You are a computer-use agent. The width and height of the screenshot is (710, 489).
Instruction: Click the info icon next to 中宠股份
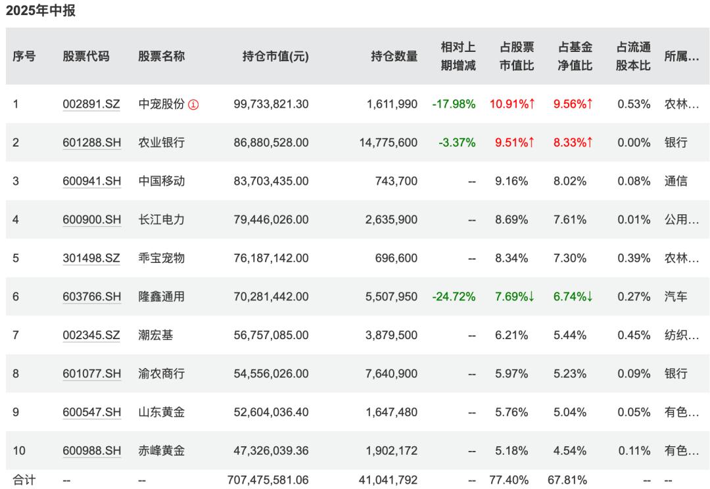click(193, 105)
